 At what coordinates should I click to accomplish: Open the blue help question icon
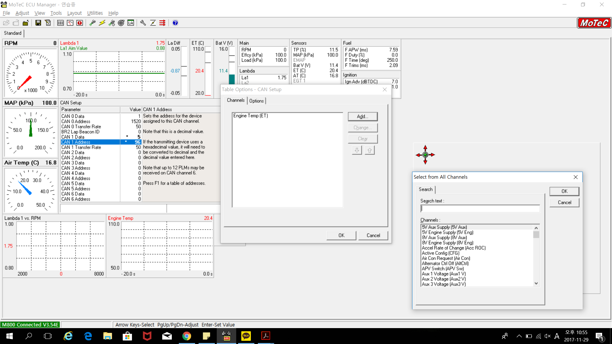pyautogui.click(x=175, y=23)
